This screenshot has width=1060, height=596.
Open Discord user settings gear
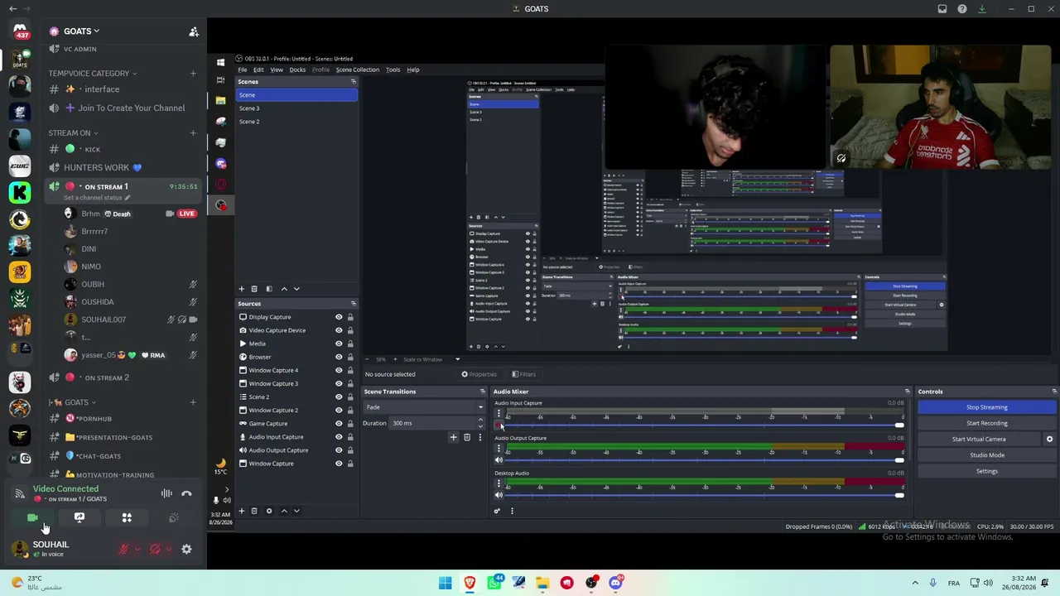pos(186,549)
